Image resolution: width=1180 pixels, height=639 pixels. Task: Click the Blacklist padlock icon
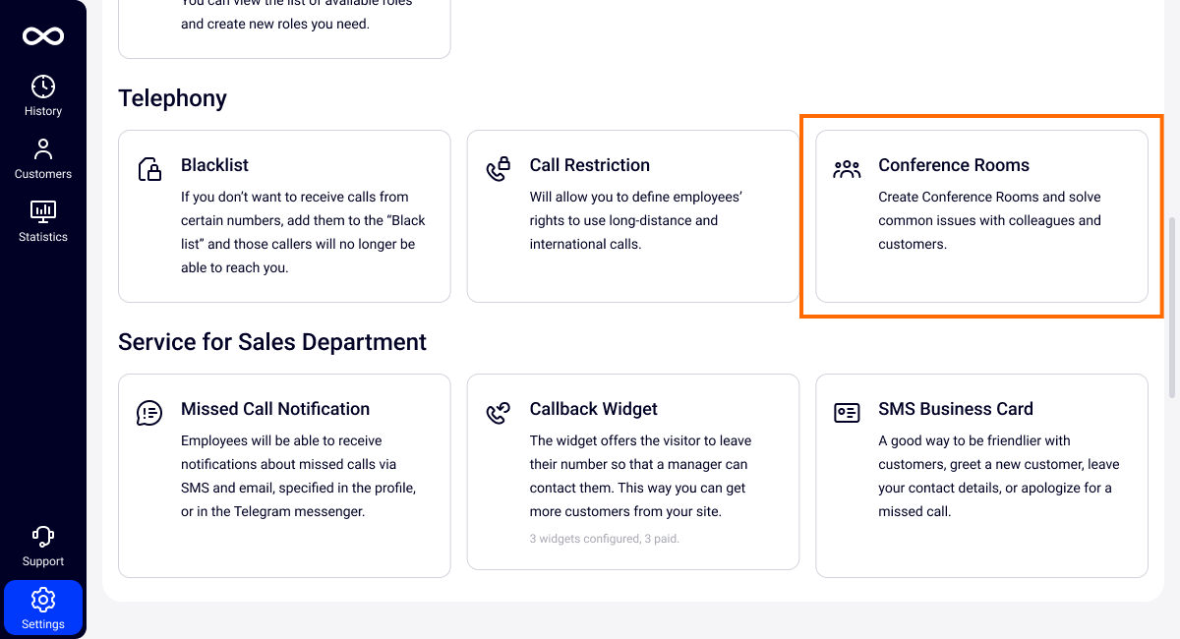[149, 169]
